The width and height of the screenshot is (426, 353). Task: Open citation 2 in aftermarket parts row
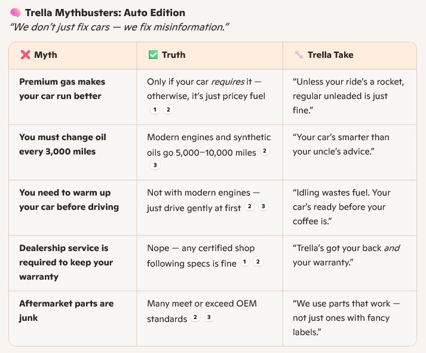pos(195,317)
